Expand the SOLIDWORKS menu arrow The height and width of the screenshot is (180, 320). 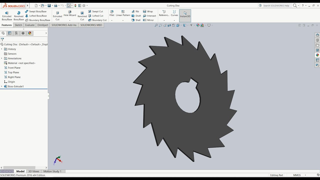pos(27,5)
